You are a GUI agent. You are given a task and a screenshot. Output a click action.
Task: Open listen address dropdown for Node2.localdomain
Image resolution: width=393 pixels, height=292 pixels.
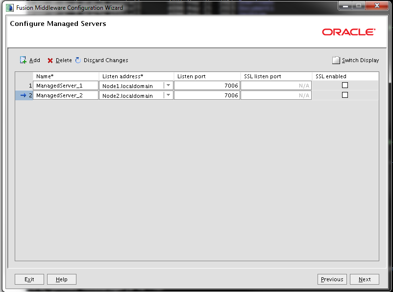168,95
